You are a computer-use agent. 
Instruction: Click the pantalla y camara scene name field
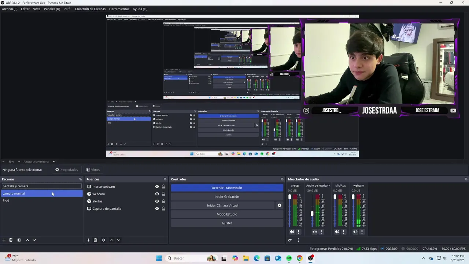click(41, 186)
